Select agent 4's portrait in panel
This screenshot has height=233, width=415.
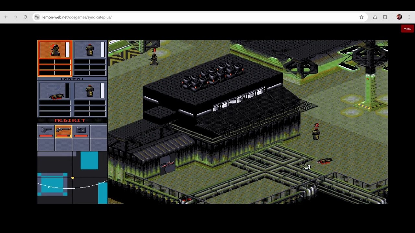90,91
